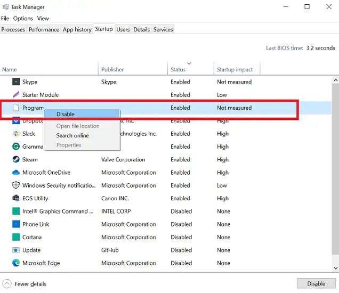Screen dimensions: 339x293
Task: Open the View menu
Action: tap(43, 18)
